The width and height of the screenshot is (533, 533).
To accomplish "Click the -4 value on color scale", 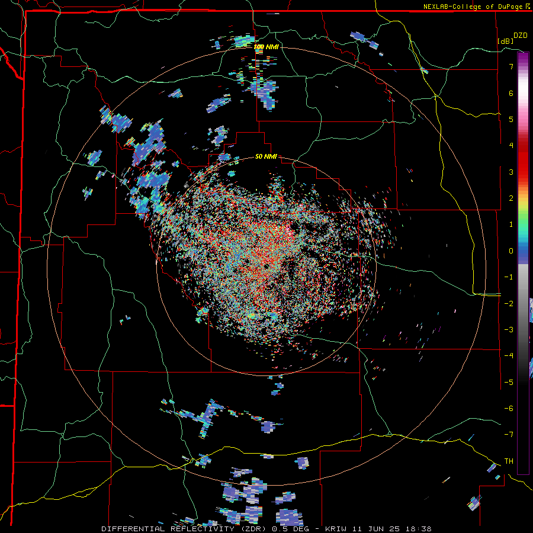I will 509,355.
